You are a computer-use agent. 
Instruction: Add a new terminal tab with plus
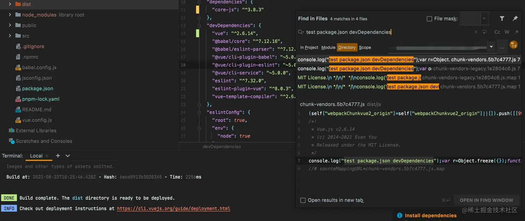(x=58, y=156)
